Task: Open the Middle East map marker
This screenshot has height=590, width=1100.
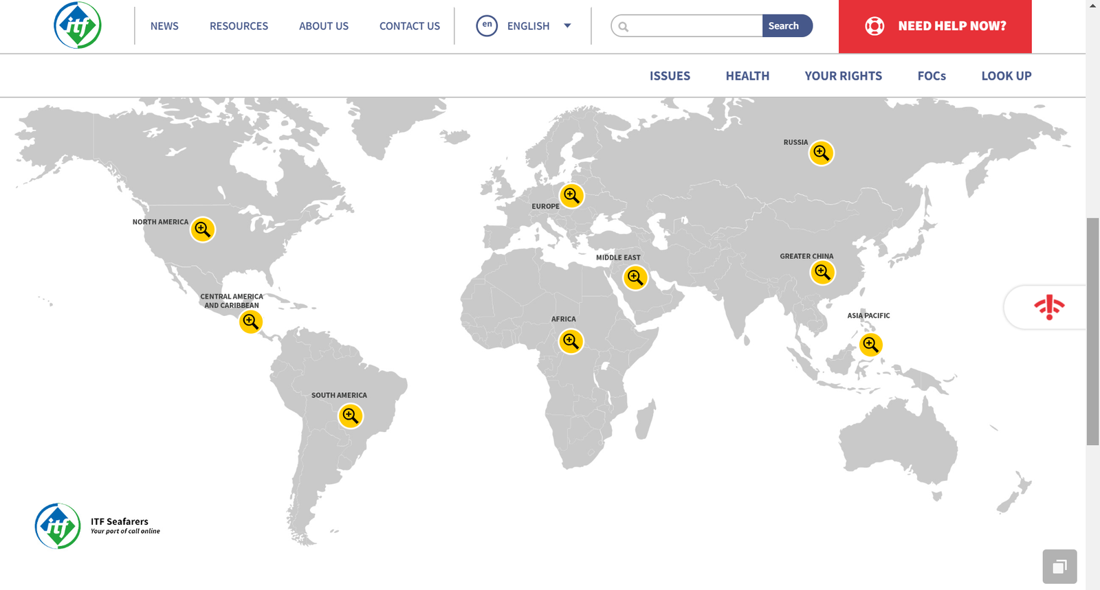Action: point(635,277)
